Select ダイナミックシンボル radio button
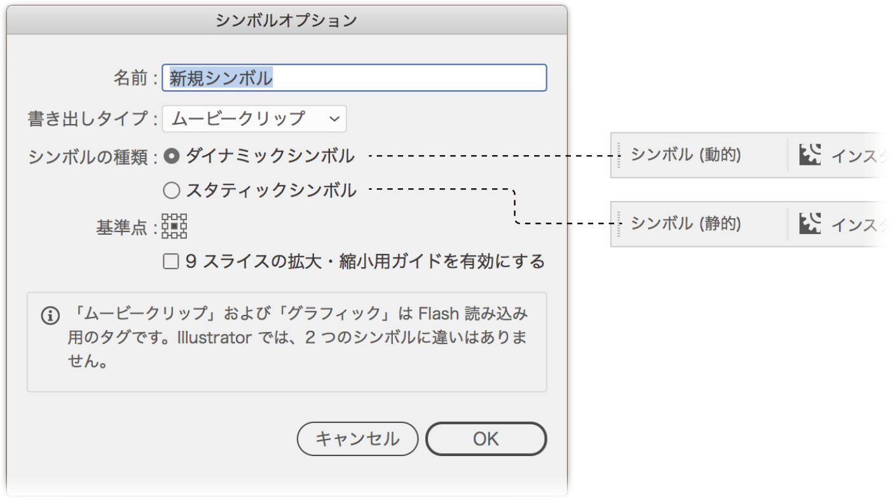The width and height of the screenshot is (892, 500). 172,155
